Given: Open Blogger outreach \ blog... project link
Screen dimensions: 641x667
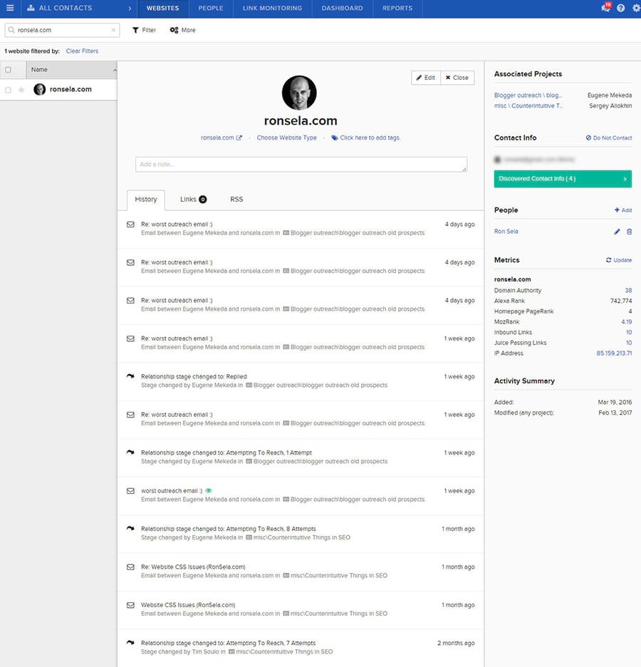Looking at the screenshot, I should tap(528, 95).
